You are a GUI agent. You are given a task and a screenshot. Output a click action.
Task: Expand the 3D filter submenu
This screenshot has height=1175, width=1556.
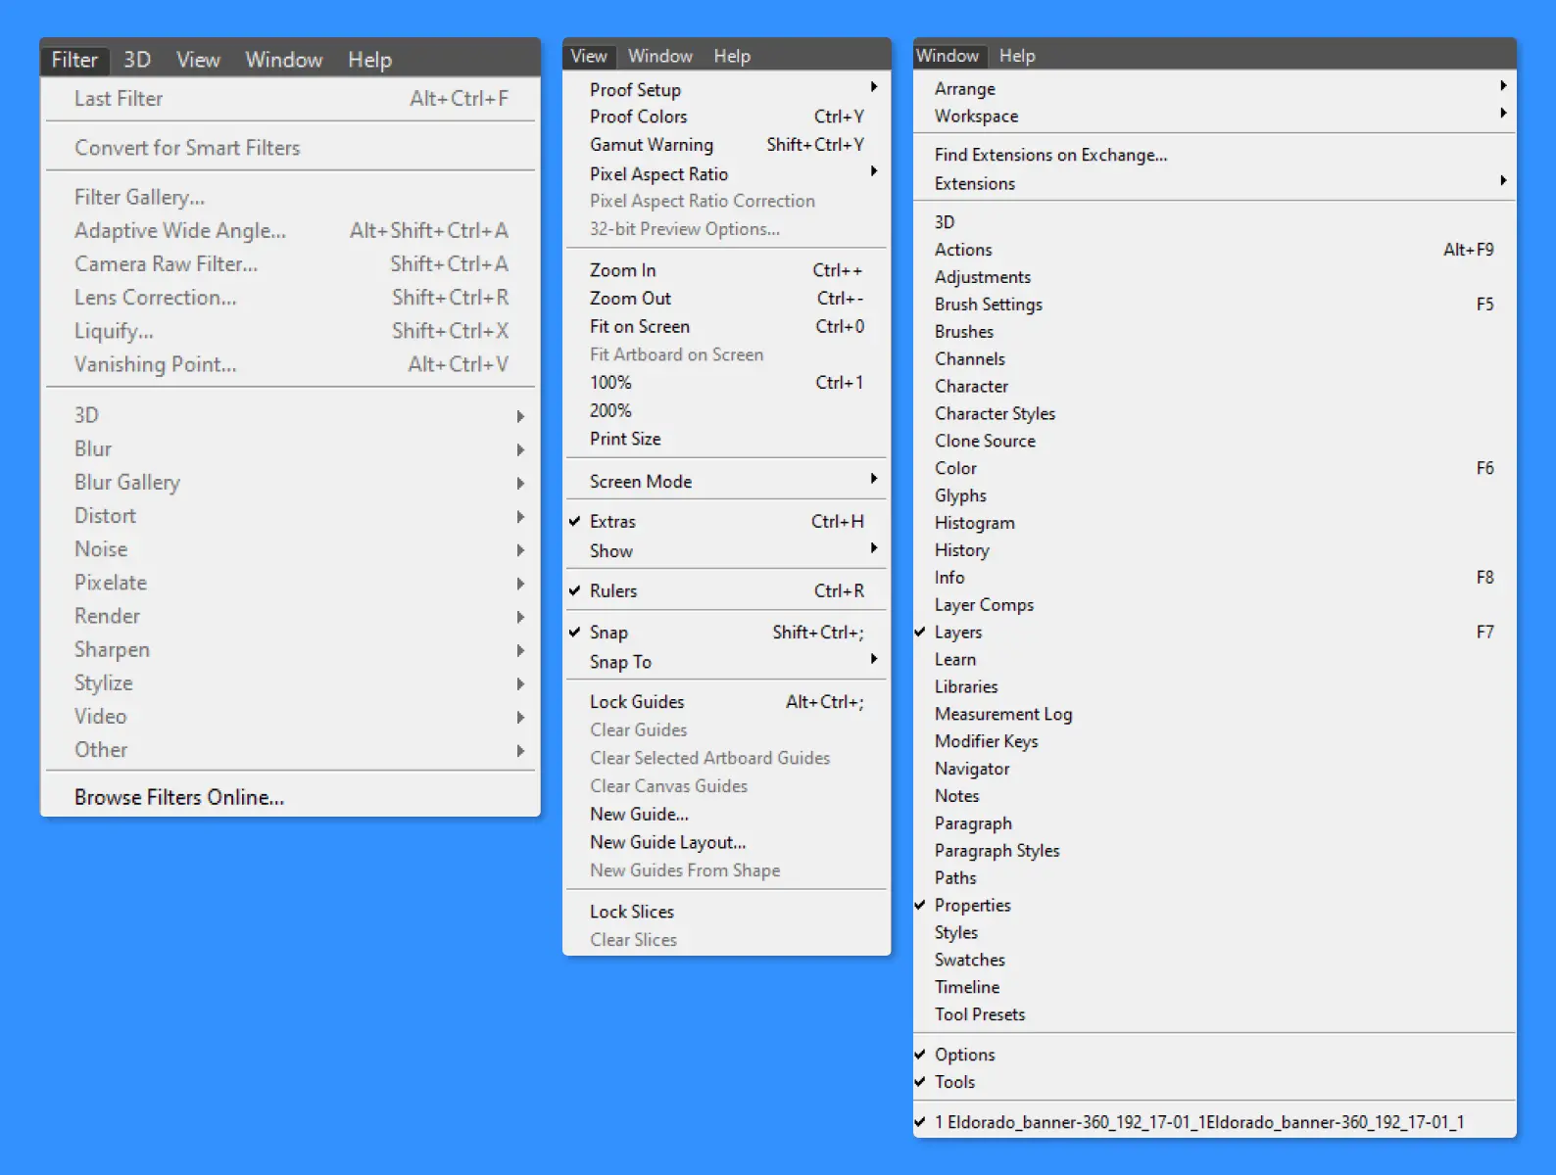click(x=290, y=415)
